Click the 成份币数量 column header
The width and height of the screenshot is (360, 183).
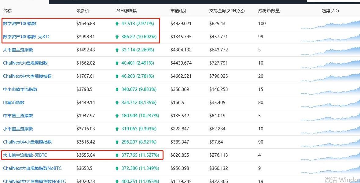pos(269,11)
